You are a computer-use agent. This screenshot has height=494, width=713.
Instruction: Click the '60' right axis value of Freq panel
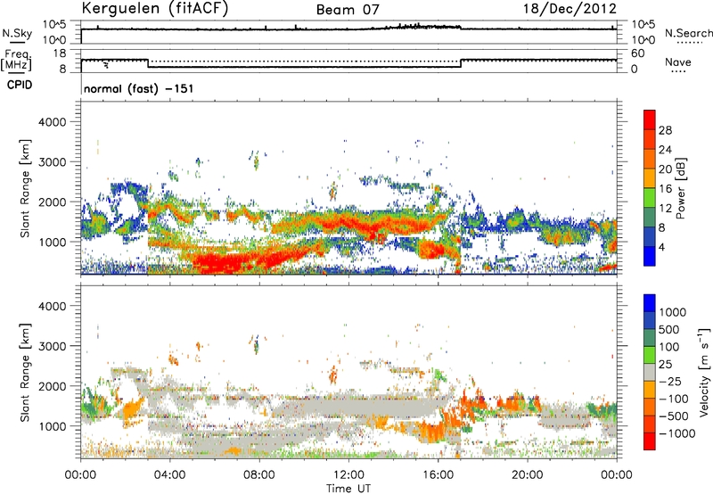click(638, 54)
